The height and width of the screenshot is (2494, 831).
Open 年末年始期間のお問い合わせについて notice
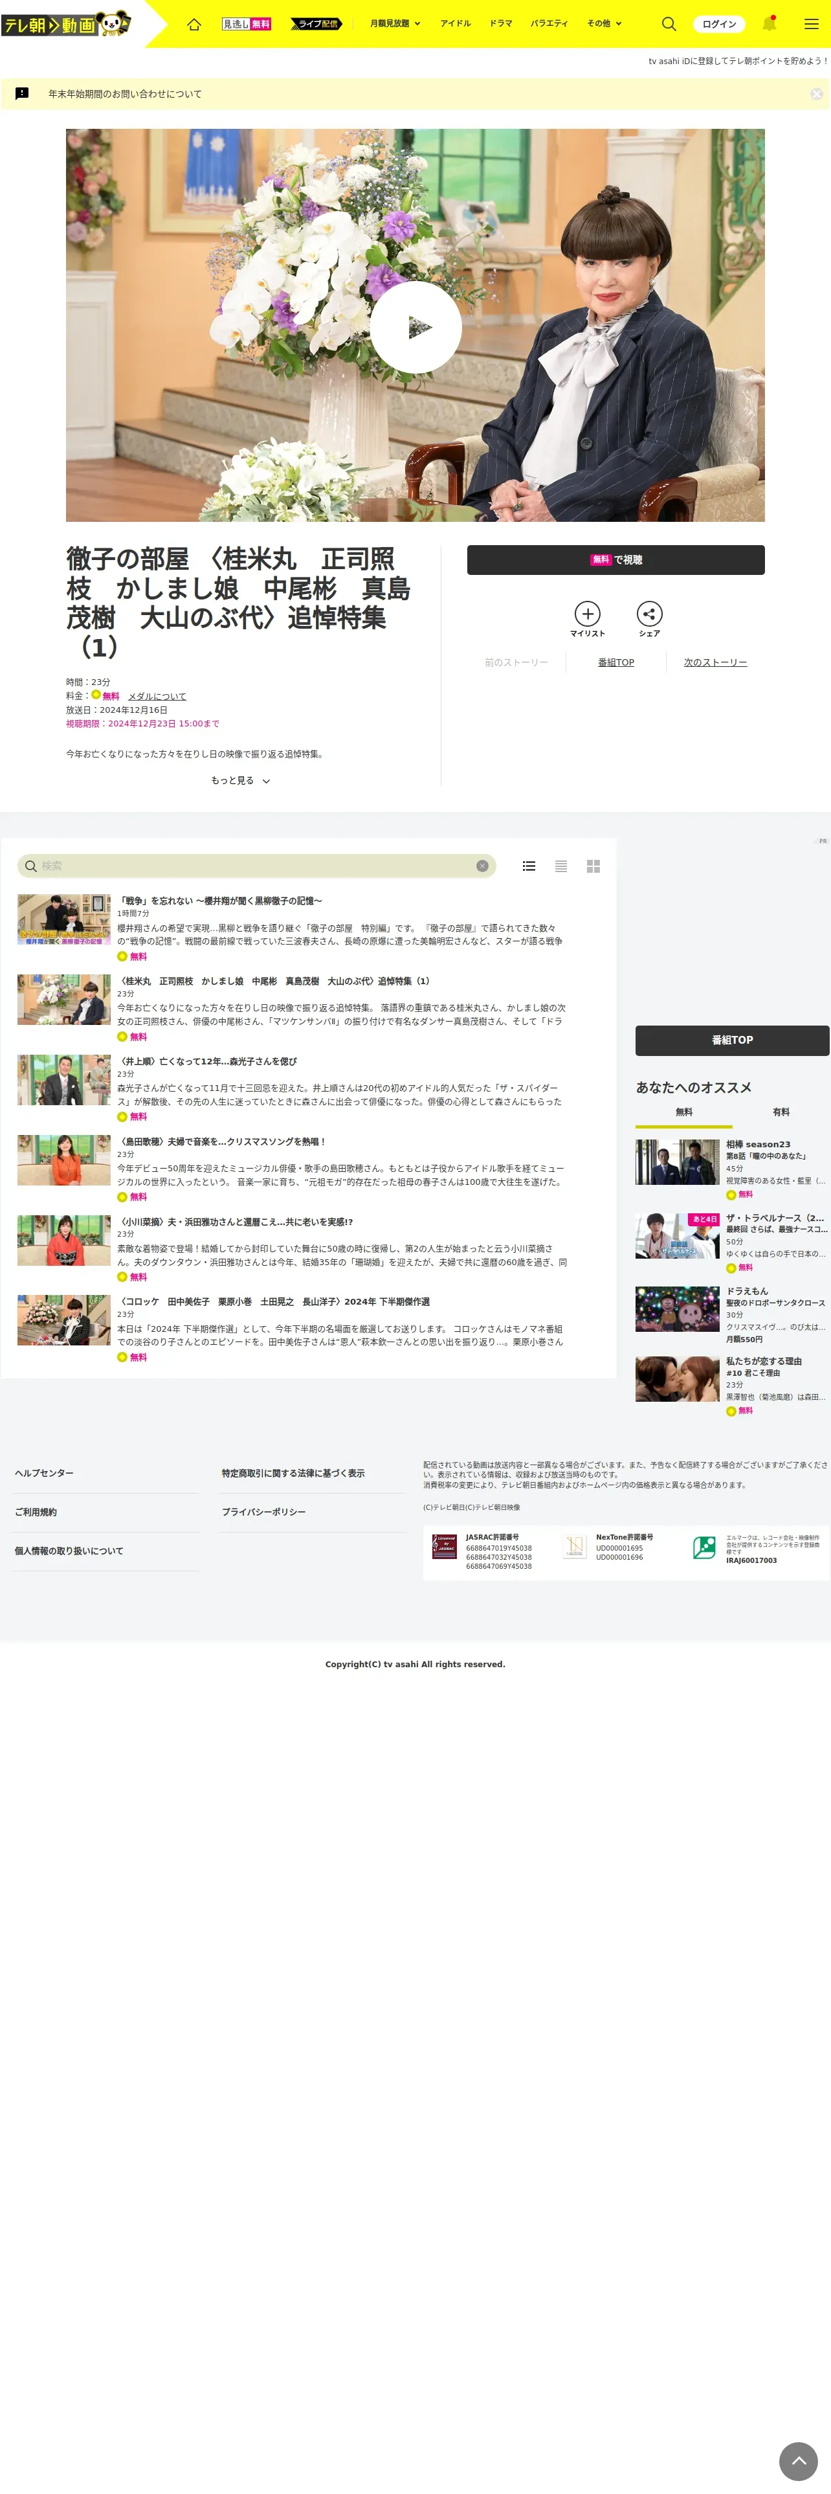[125, 94]
